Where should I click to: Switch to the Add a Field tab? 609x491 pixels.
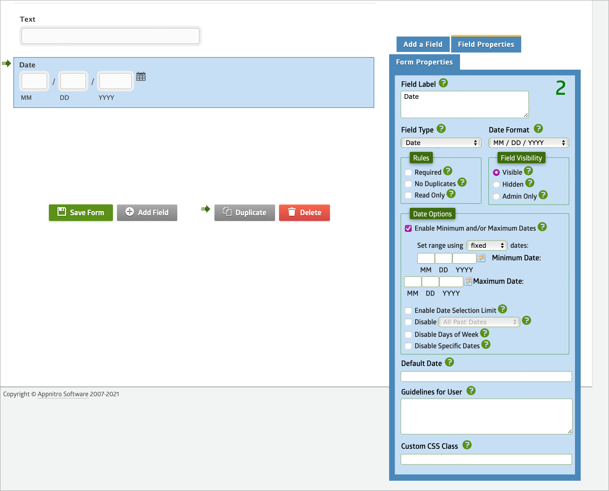[x=423, y=45]
